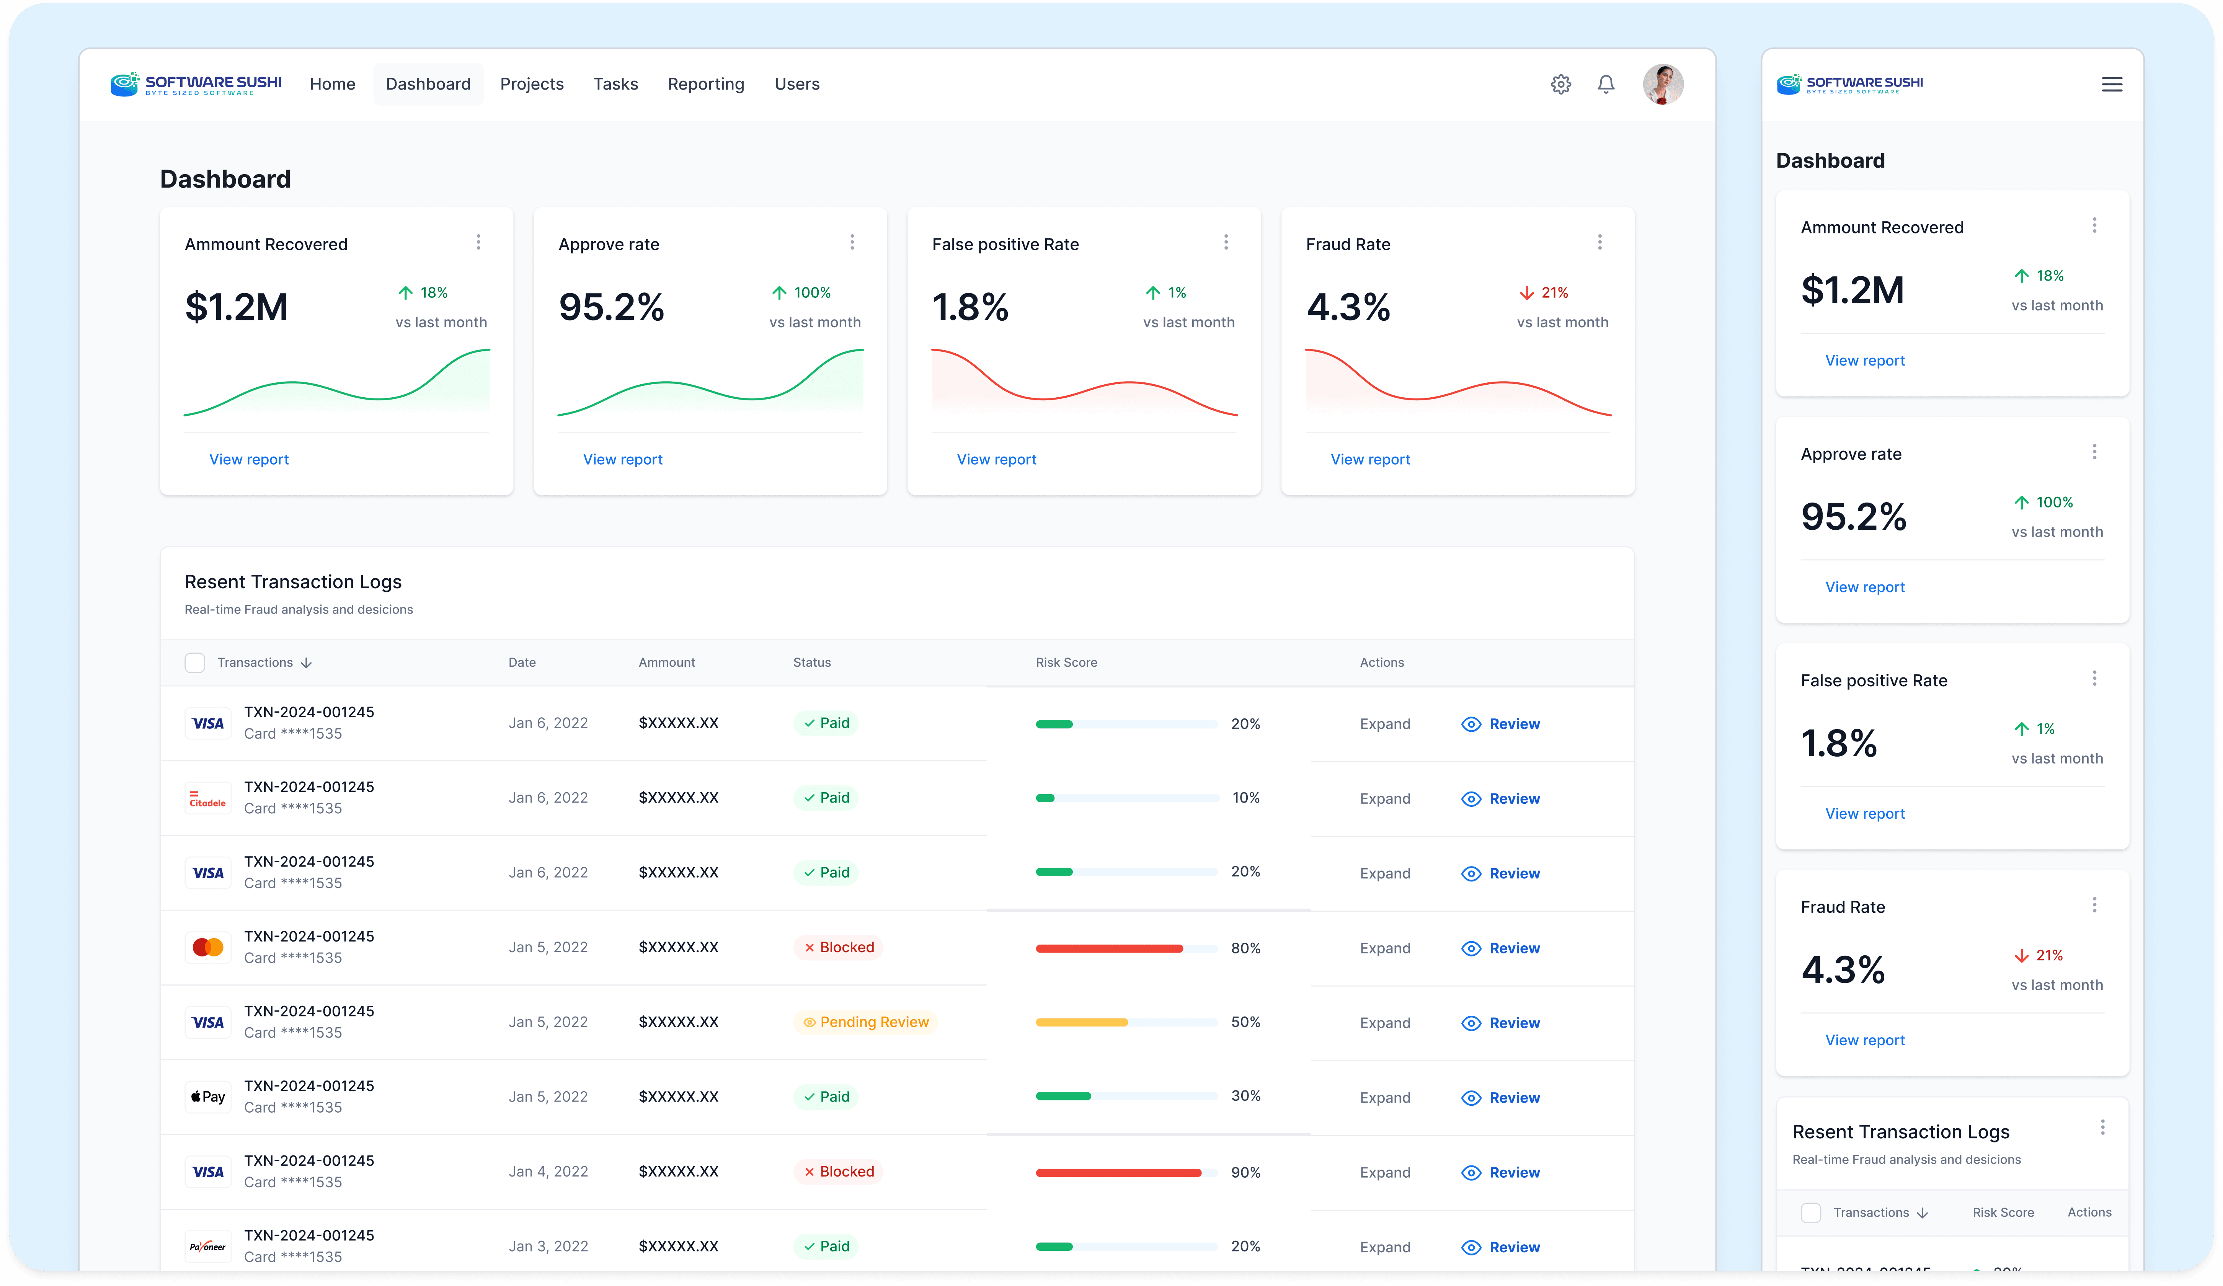Expand the Pending Review transaction row

(x=1384, y=1023)
